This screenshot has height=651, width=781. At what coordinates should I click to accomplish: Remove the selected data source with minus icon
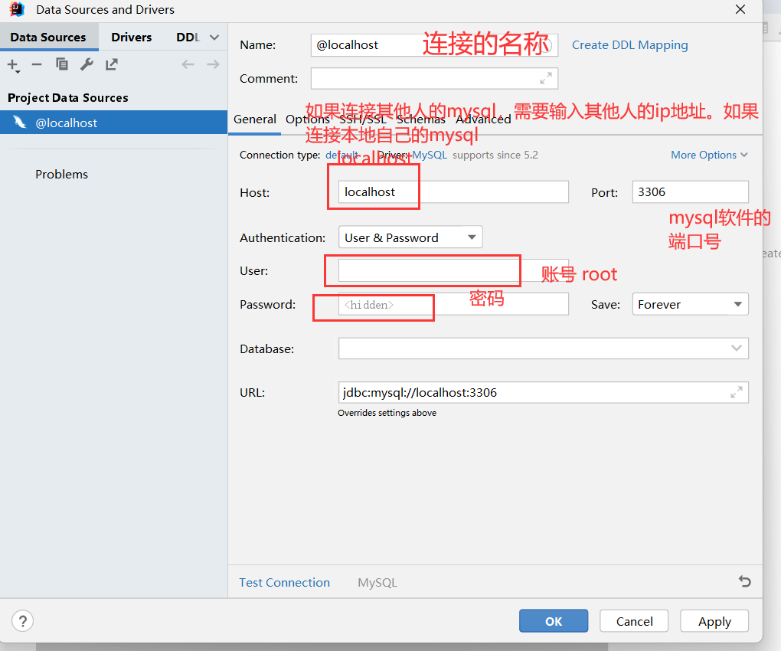(37, 64)
